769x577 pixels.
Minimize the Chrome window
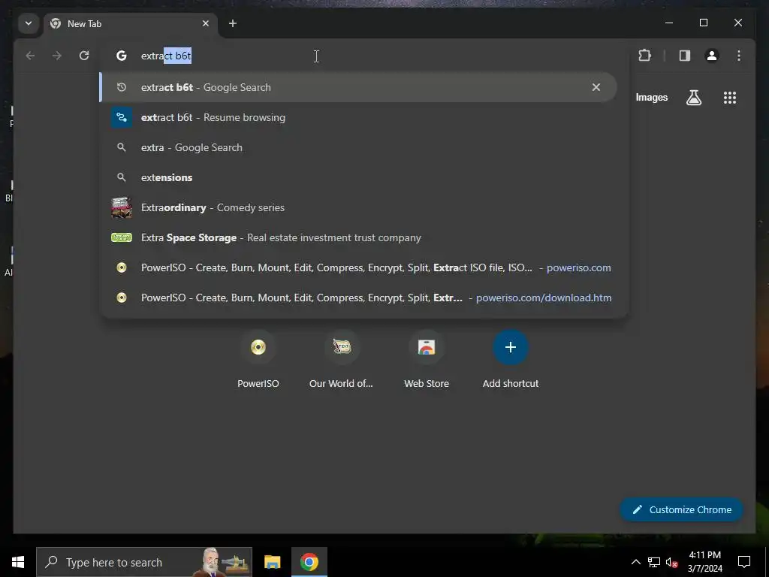coord(669,23)
